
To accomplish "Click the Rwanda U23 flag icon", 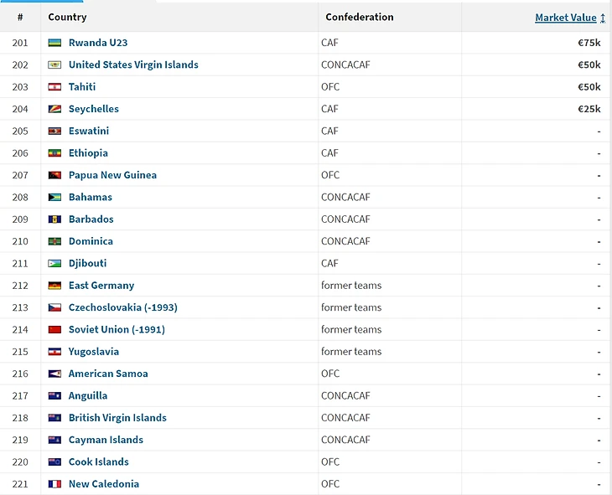I will 54,43.
